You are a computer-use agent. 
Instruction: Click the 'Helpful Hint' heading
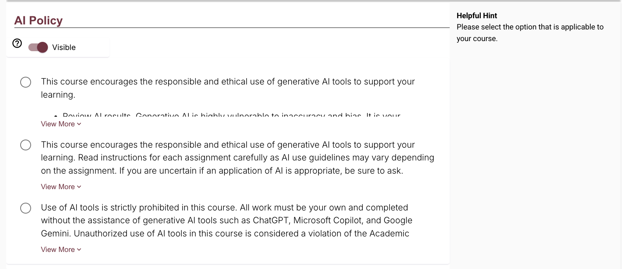pos(476,16)
